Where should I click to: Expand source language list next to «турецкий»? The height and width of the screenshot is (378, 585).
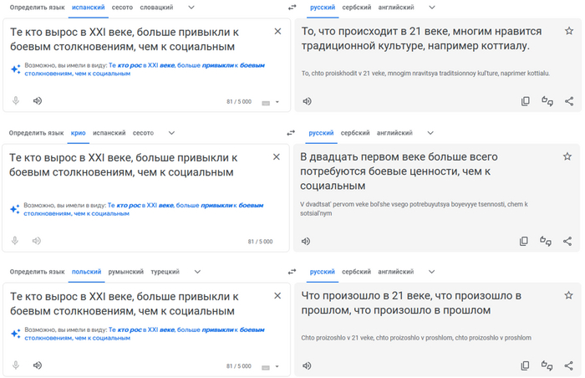pos(197,272)
